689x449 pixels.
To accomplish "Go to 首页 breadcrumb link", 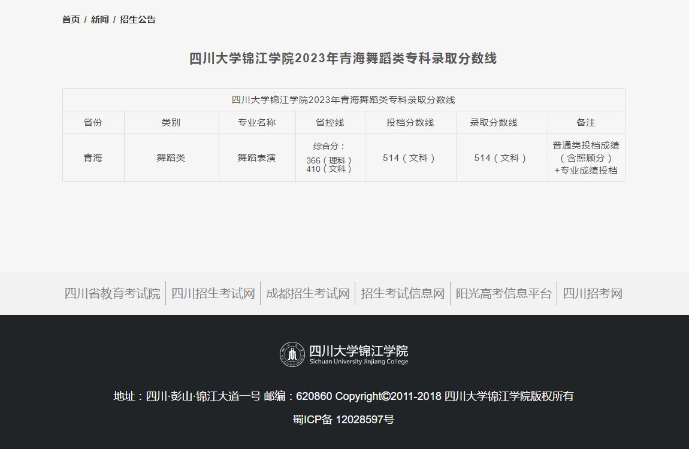I will 71,19.
